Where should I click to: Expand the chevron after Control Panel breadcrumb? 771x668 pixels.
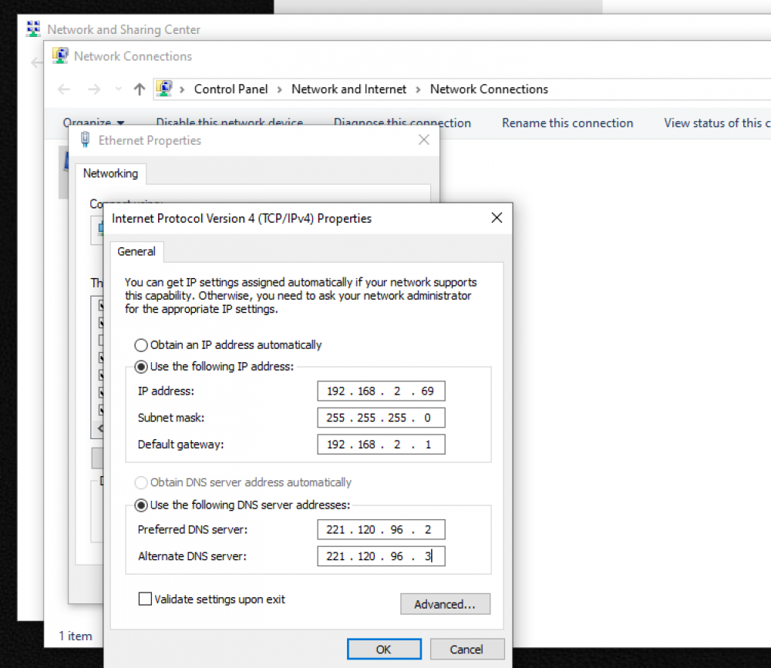click(x=280, y=89)
